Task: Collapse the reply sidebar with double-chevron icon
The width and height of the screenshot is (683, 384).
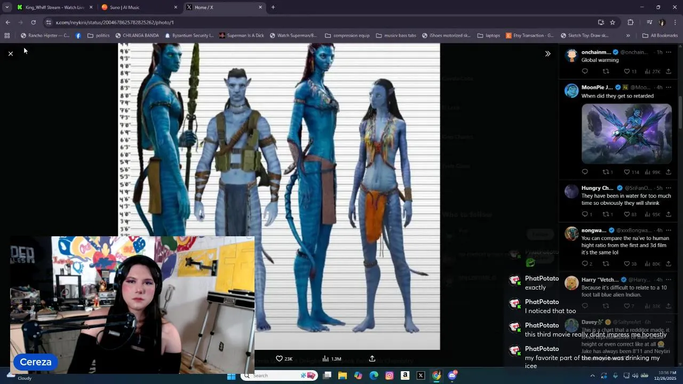Action: pos(547,53)
